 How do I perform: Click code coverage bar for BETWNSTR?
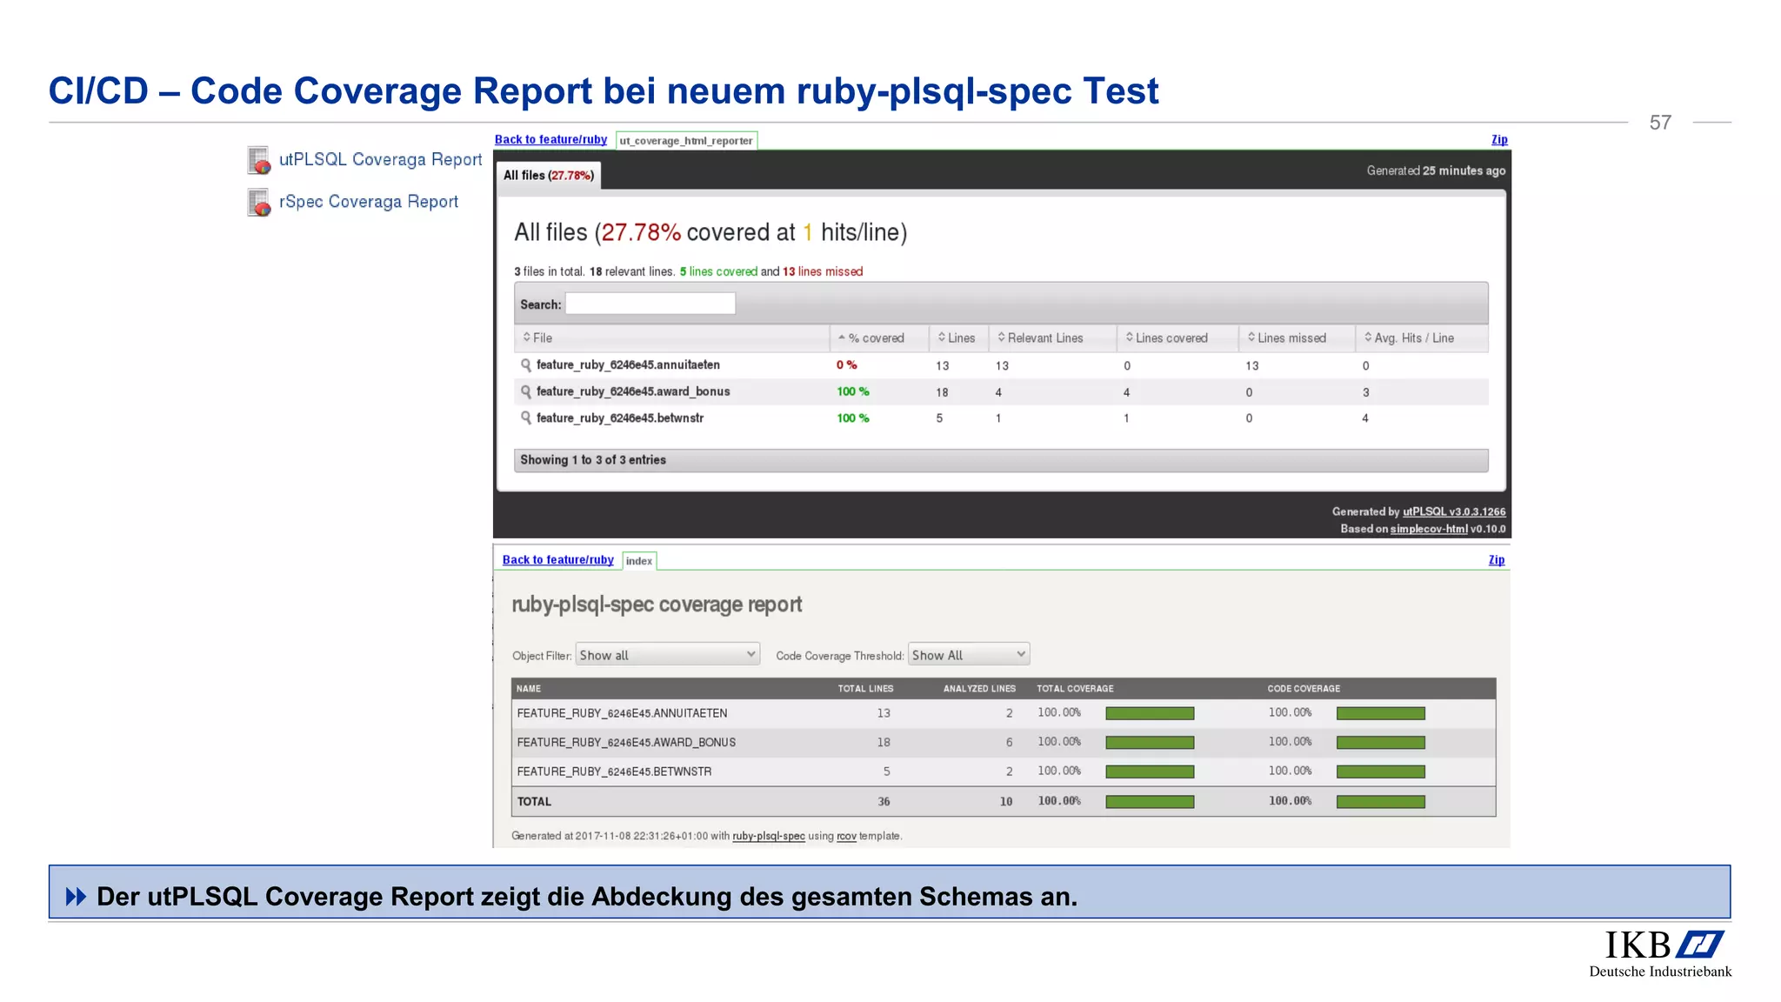tap(1381, 772)
